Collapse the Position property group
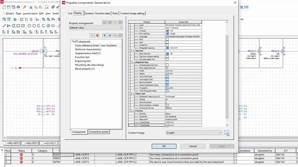This screenshot has height=167, width=298. 130,111
